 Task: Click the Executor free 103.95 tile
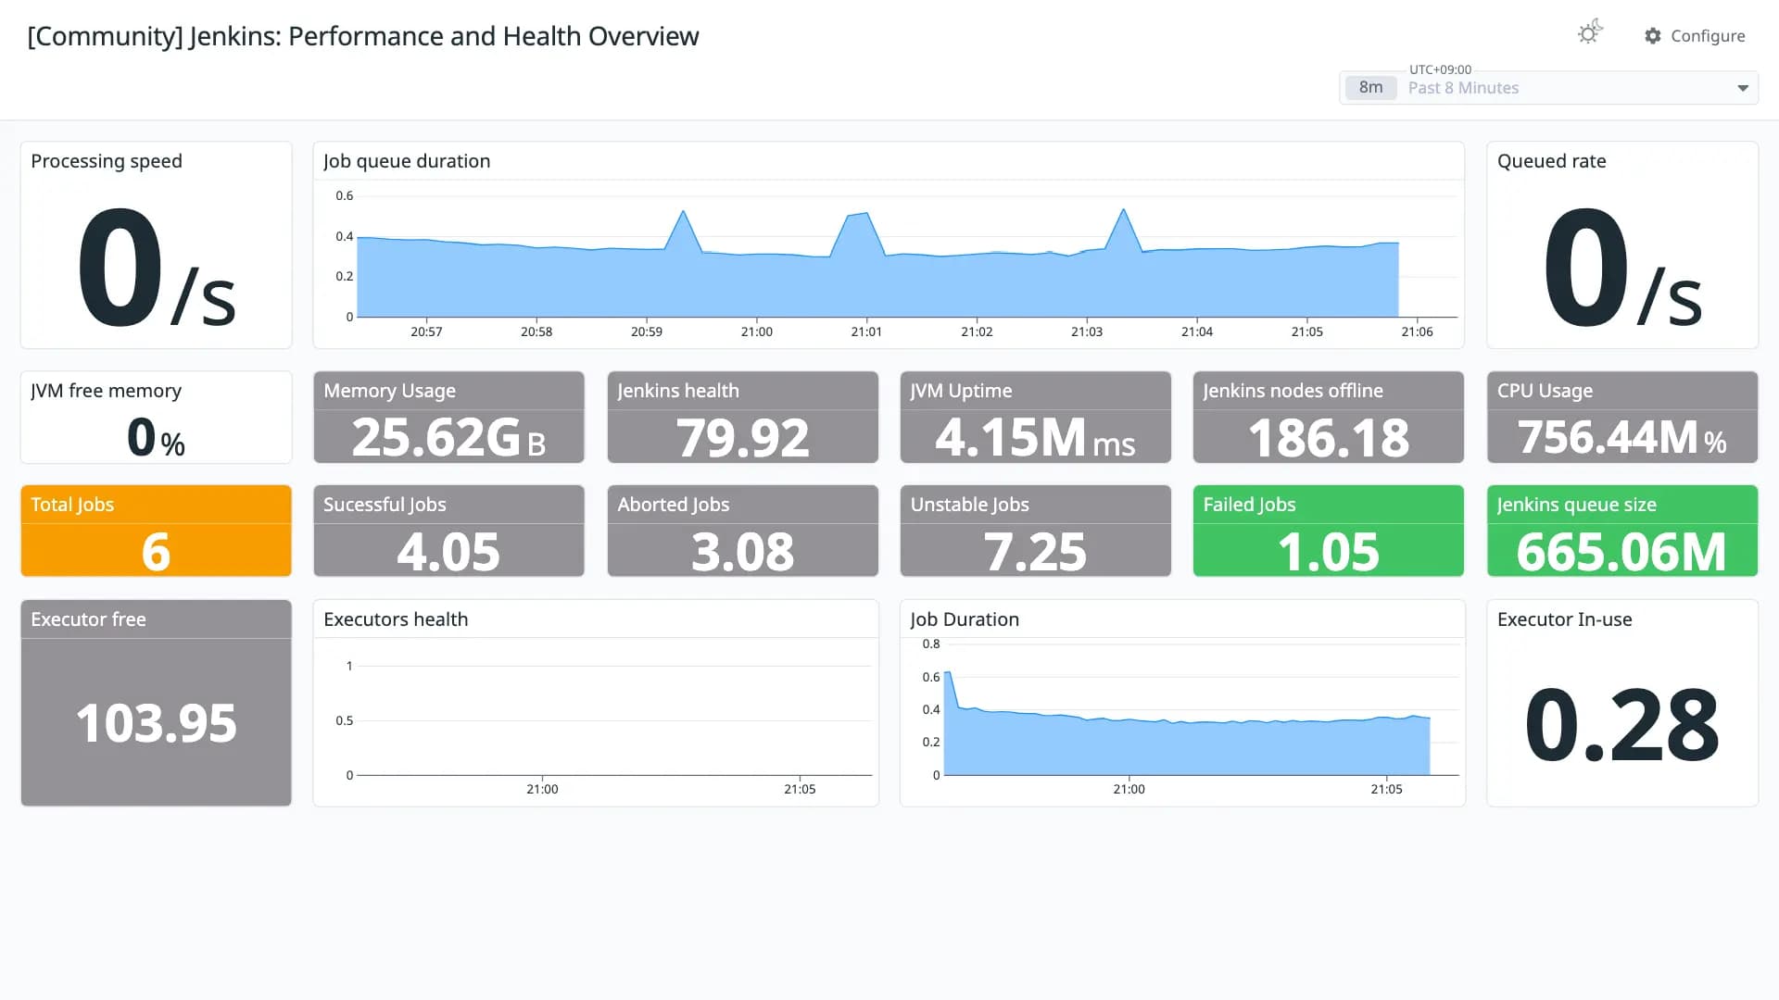156,703
